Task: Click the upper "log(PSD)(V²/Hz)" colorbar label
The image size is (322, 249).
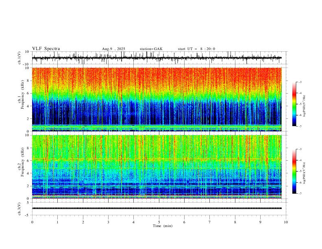Action: pos(304,106)
